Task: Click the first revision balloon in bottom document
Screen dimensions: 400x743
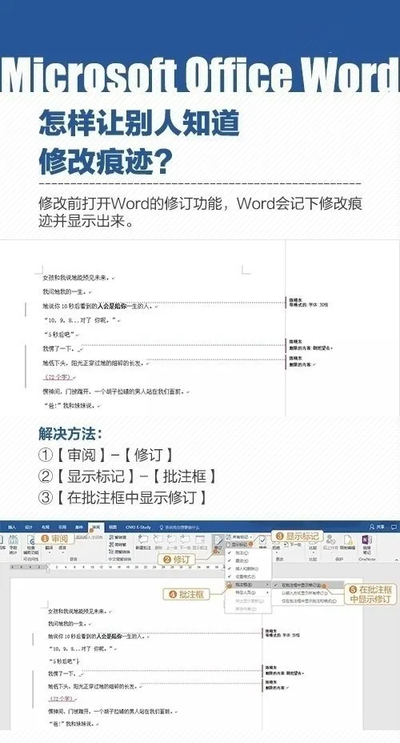Action: pos(282,633)
